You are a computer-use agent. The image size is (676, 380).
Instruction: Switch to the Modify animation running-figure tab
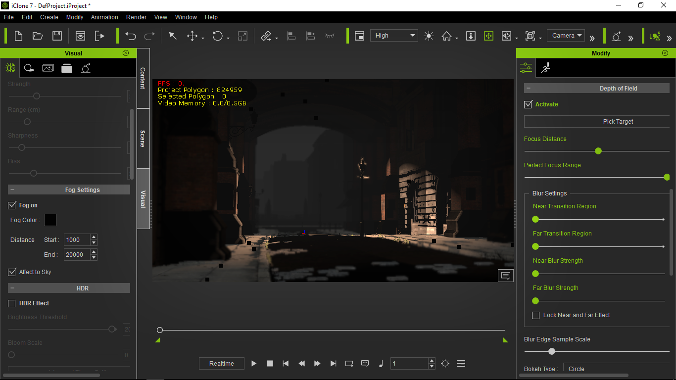click(x=545, y=68)
